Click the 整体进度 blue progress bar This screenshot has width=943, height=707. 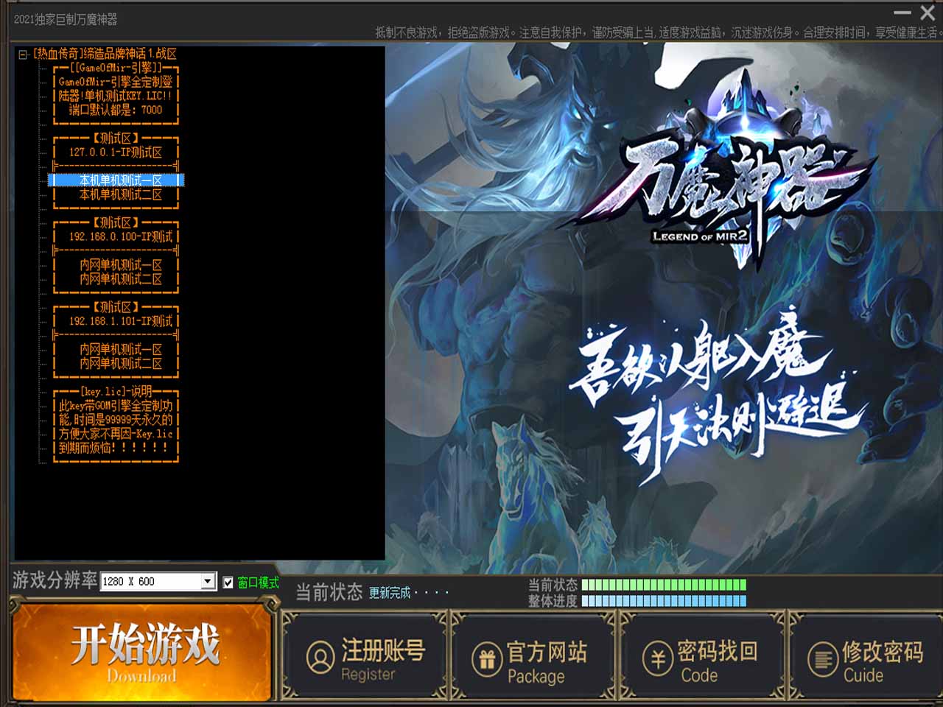(664, 601)
